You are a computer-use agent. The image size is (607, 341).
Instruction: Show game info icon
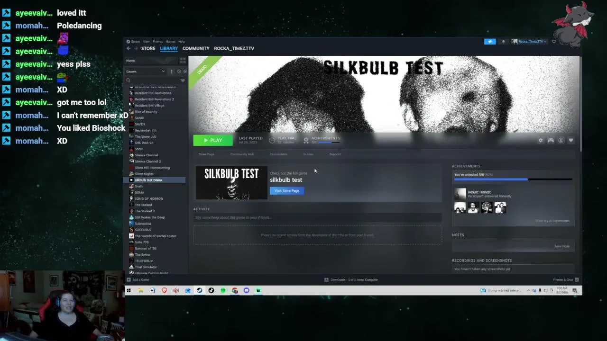[561, 140]
